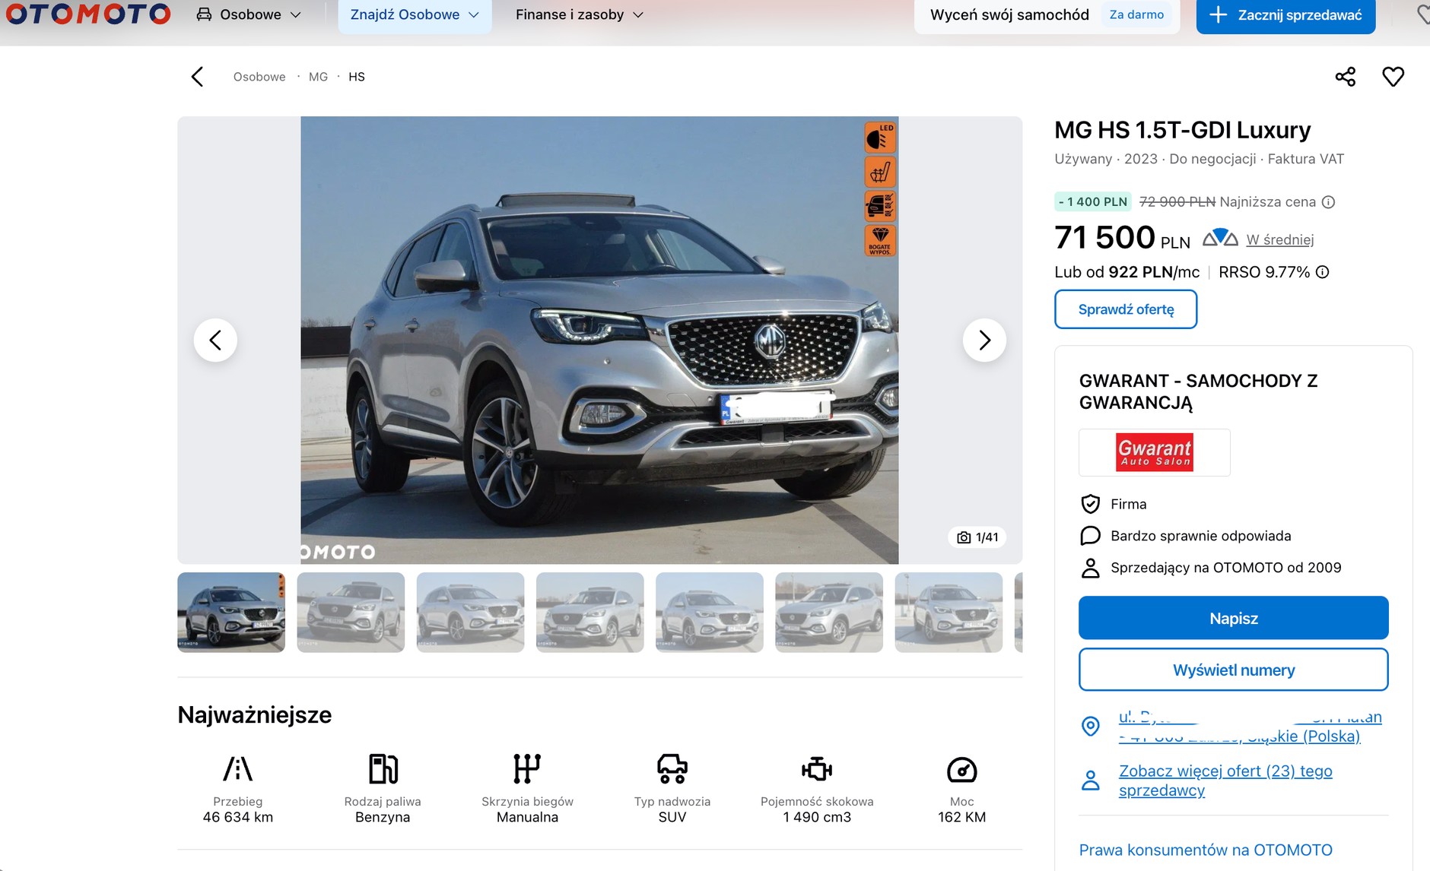Screen dimensions: 1430x871
Task: Click the Benzyna fuel value
Action: (x=383, y=817)
